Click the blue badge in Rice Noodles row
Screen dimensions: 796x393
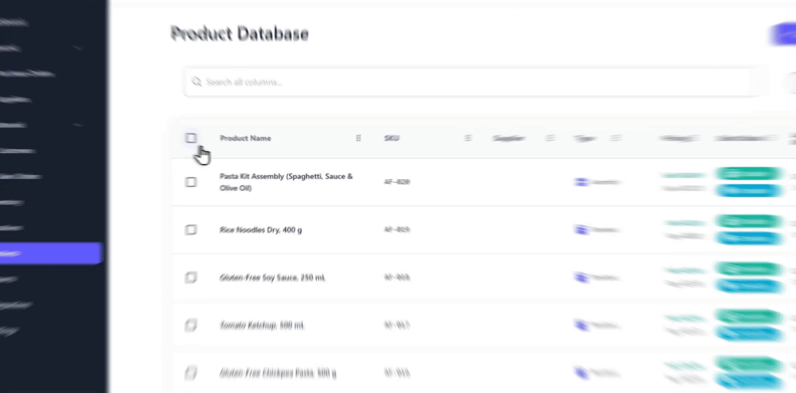pos(748,238)
